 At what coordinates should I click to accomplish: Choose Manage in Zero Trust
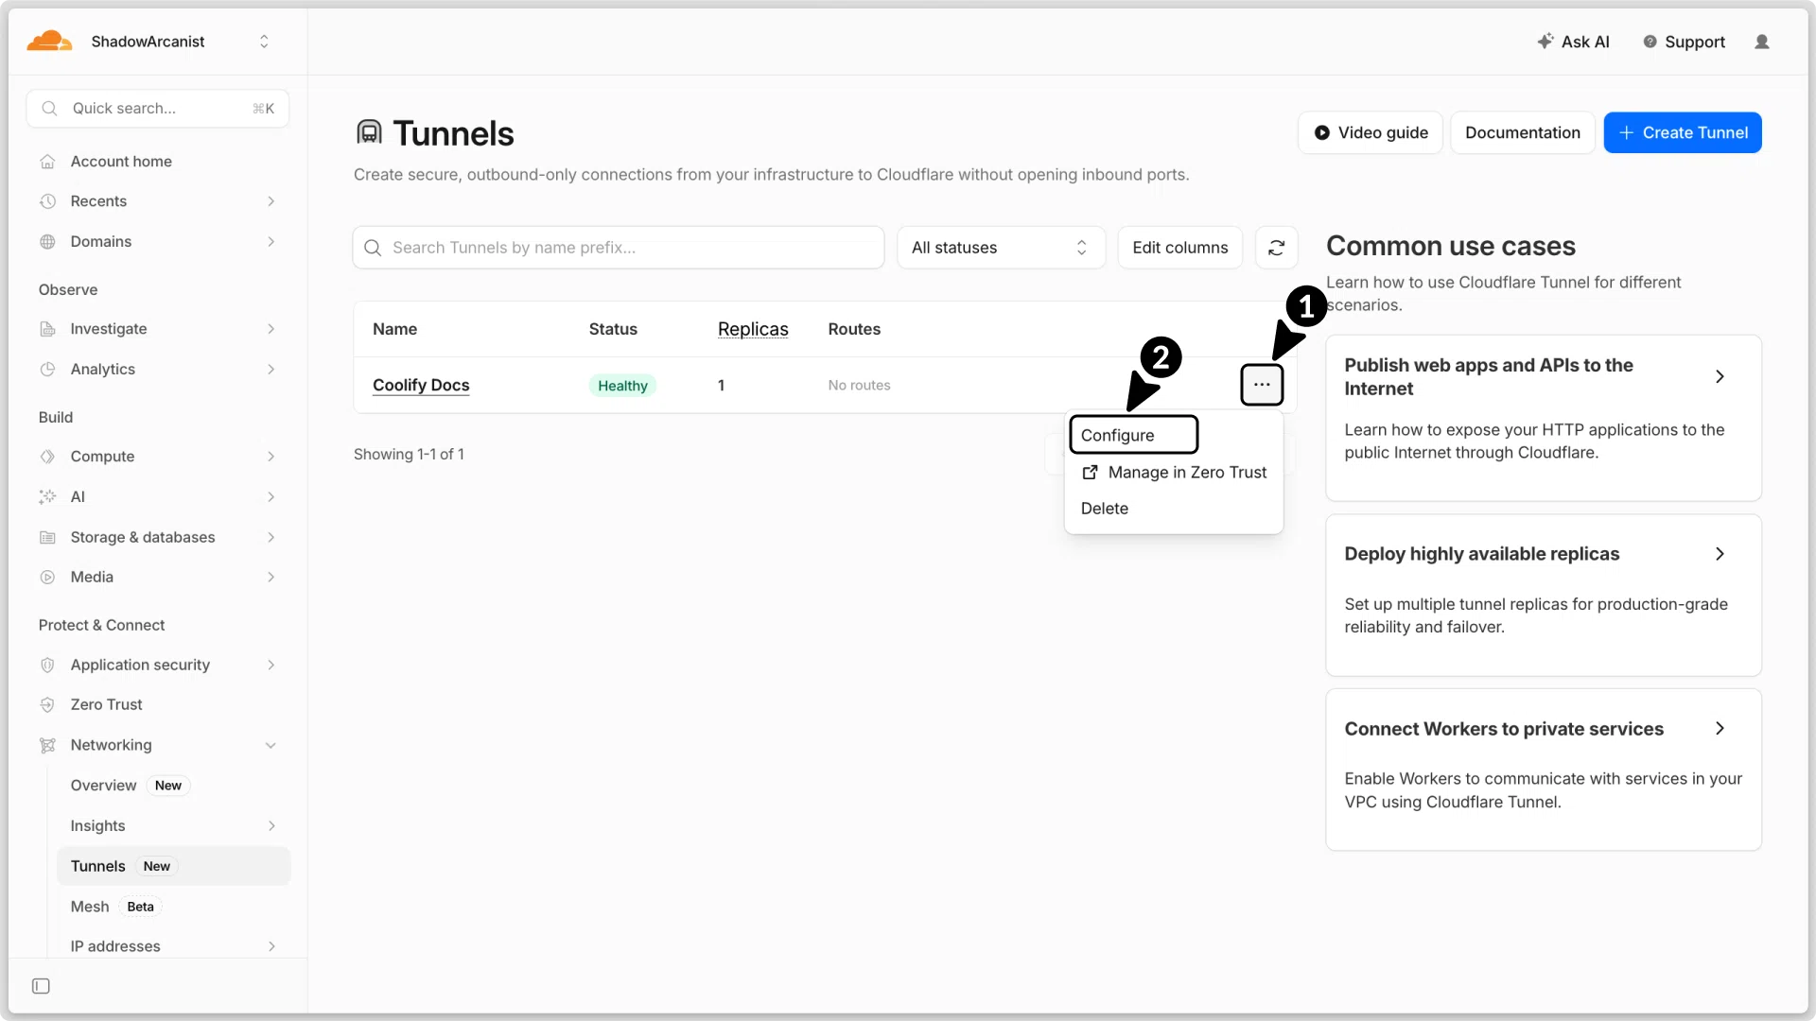pyautogui.click(x=1174, y=473)
